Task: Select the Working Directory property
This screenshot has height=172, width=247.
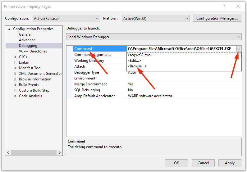Action: (x=100, y=61)
